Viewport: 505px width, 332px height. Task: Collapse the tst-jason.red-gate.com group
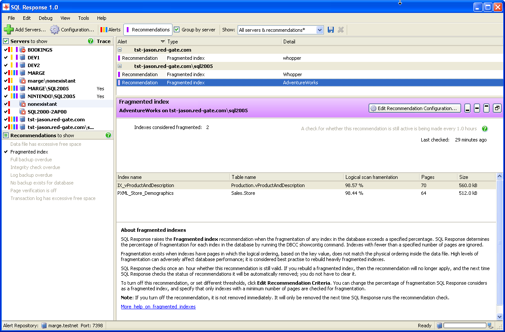tap(119, 50)
